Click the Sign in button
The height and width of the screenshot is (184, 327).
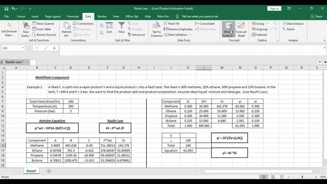click(274, 9)
